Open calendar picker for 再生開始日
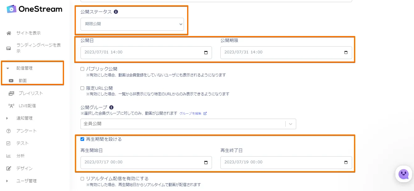 (206, 162)
